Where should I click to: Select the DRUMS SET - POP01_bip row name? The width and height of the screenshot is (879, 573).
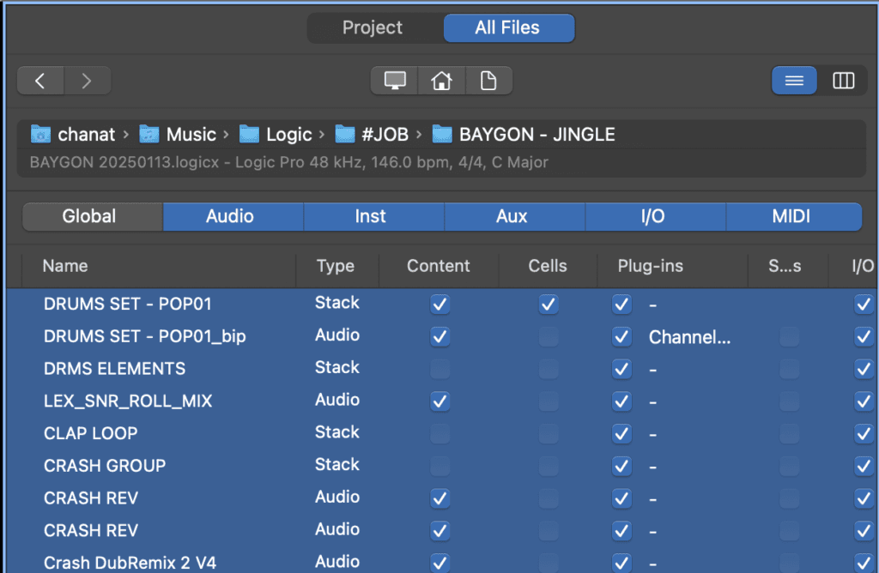click(144, 336)
